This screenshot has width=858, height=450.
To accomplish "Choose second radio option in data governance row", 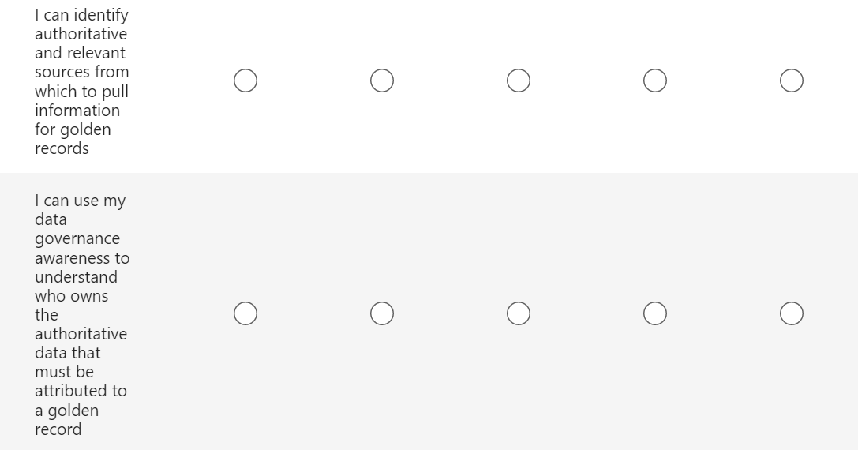I will 382,314.
